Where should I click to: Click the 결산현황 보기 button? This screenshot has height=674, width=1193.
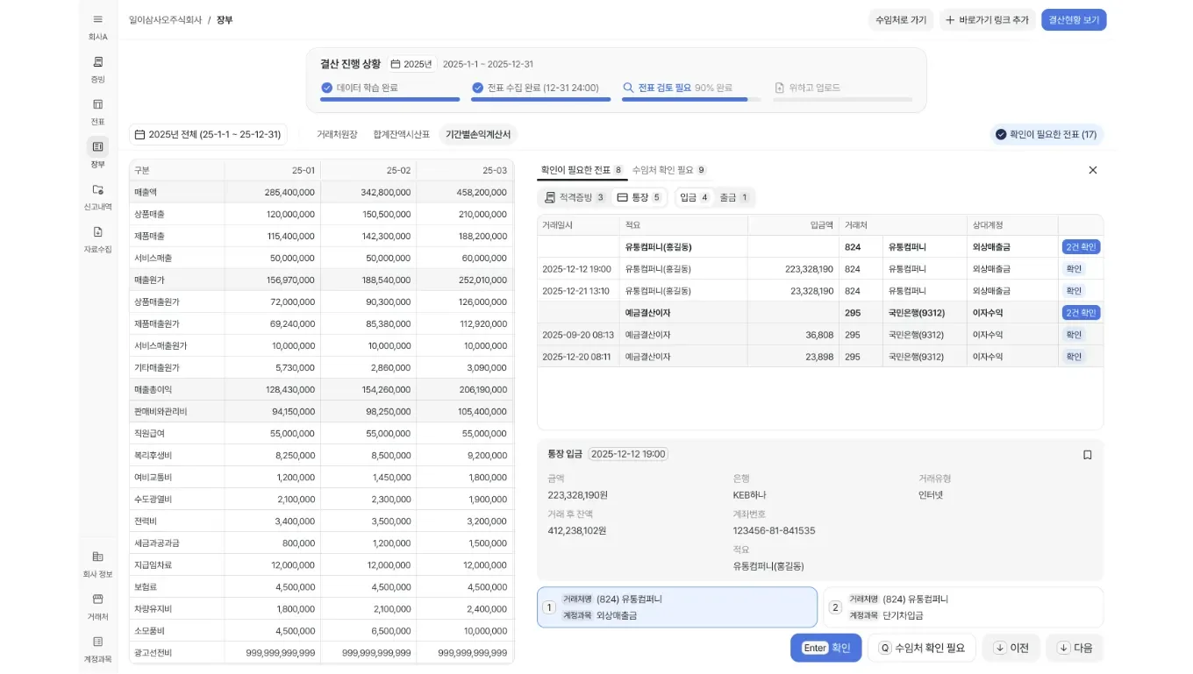pyautogui.click(x=1073, y=20)
